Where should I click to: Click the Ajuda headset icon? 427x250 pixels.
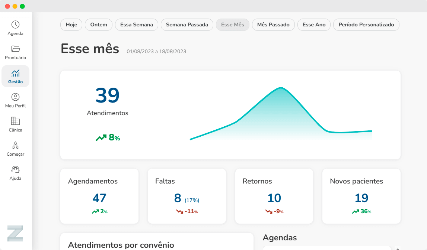(x=15, y=170)
